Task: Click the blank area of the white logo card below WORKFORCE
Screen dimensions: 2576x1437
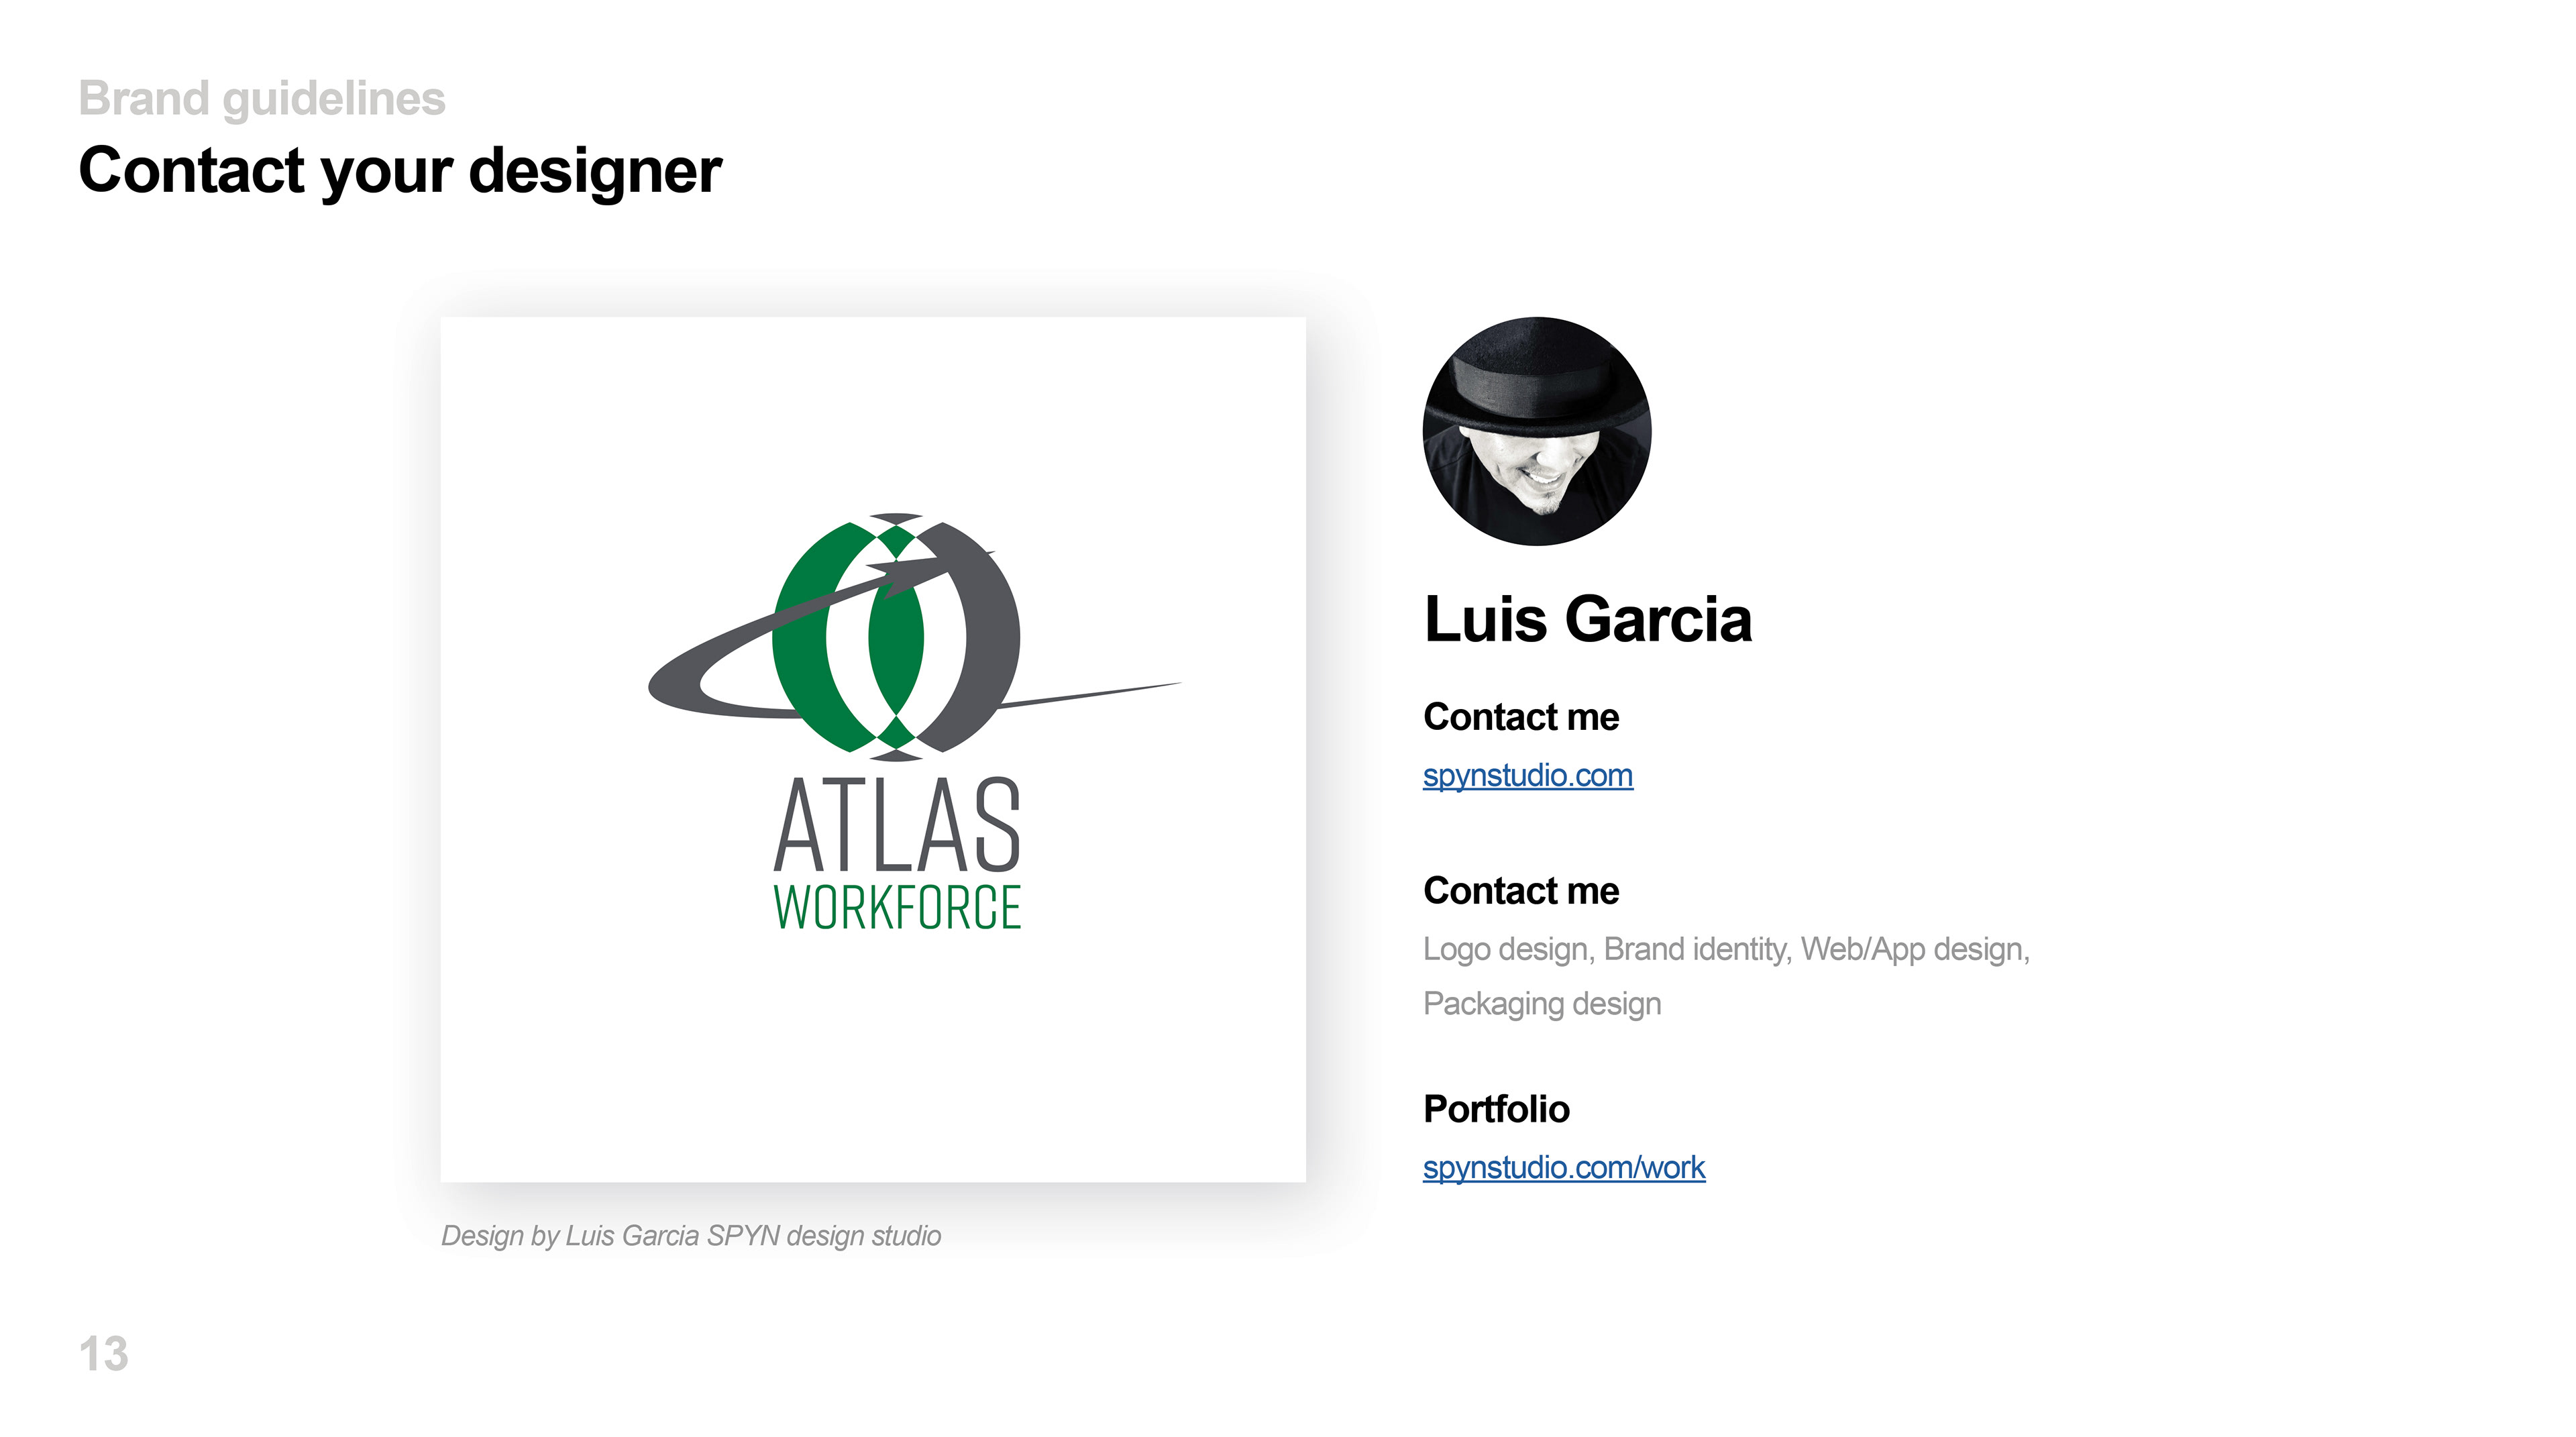Action: coord(873,1060)
